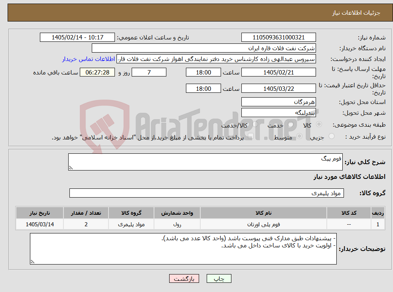Image resolution: width=393 pixels, height=292 pixels.
Task: Click the unit cell رول
Action: point(177,224)
